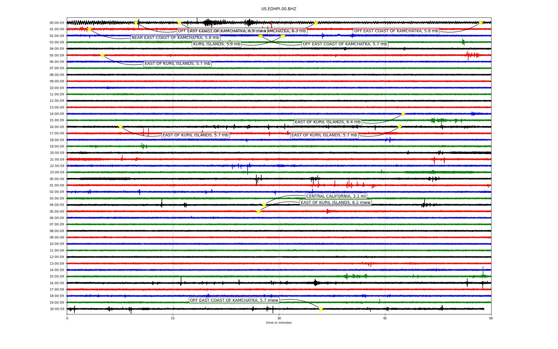Click the 23:00:09 trace time label
This screenshot has height=349, width=558.
(57, 172)
